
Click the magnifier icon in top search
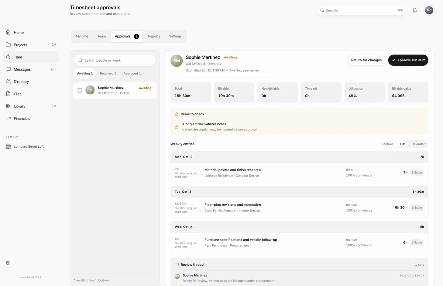pyautogui.click(x=322, y=10)
